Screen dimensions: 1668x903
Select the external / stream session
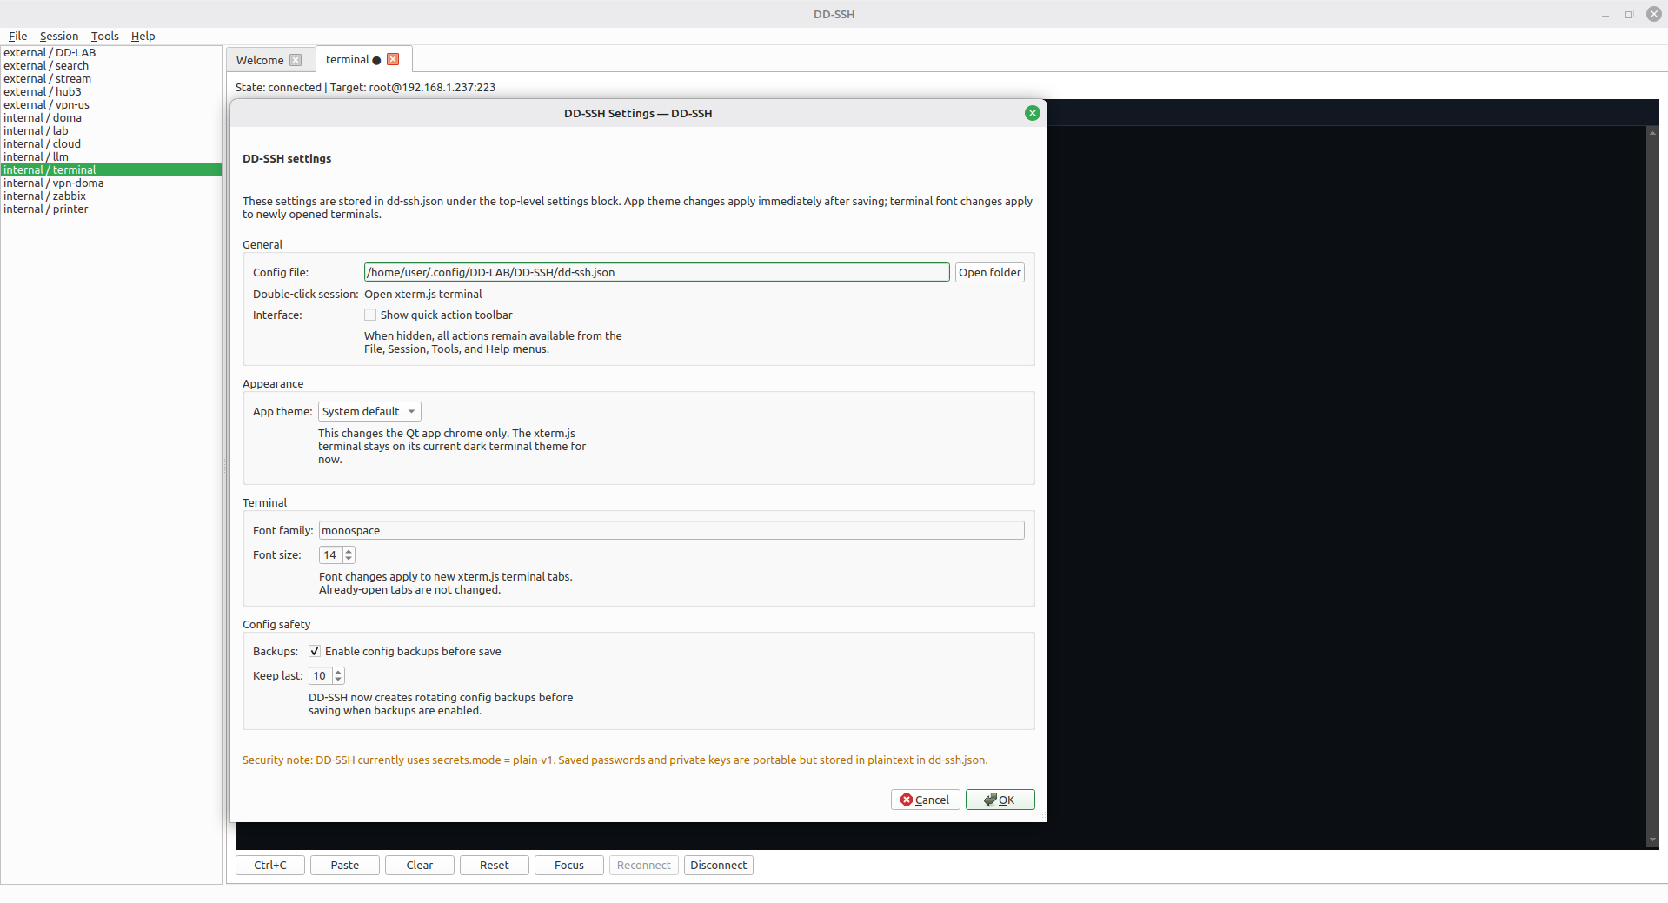coord(111,78)
